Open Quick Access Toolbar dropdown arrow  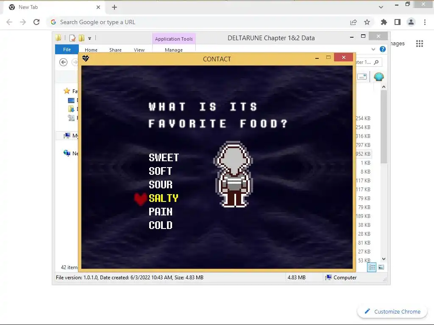pyautogui.click(x=90, y=39)
